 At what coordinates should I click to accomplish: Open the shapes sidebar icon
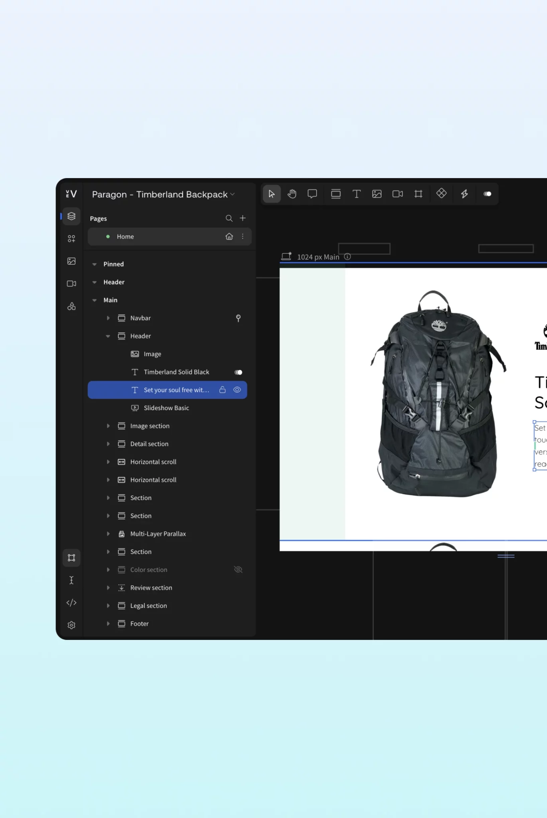click(71, 306)
